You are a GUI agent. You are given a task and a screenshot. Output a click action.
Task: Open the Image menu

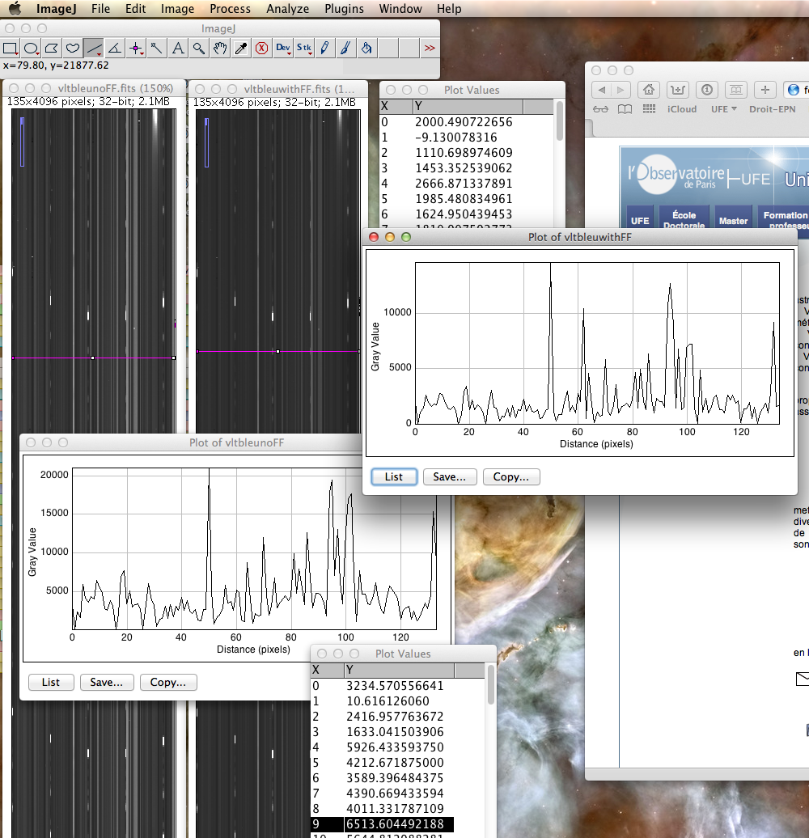177,9
